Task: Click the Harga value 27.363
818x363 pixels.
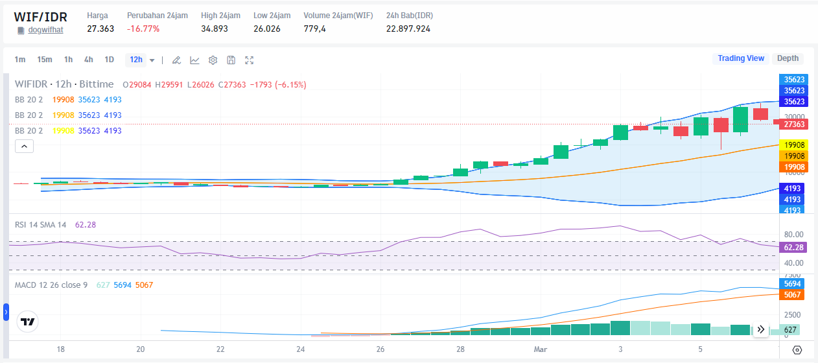Action: pos(100,29)
